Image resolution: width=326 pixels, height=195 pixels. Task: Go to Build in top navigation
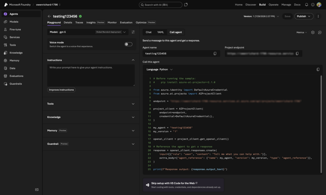point(262,4)
